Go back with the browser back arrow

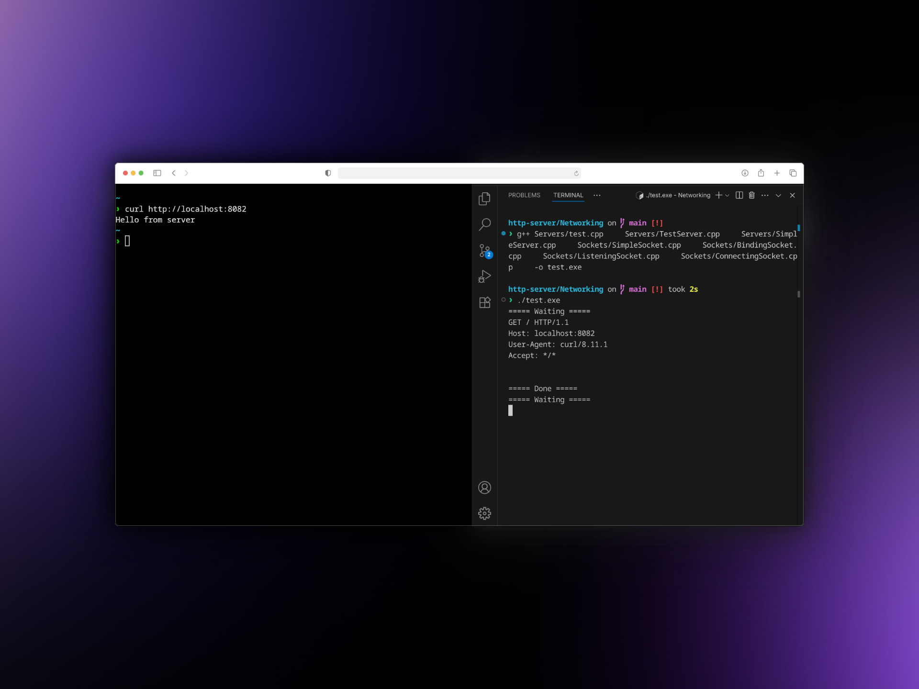click(x=174, y=173)
